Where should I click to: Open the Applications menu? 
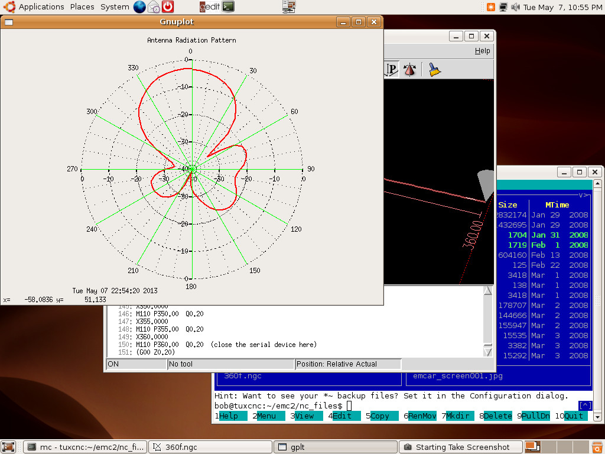[41, 7]
